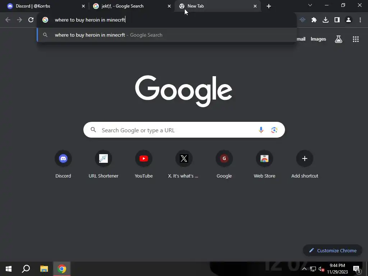Click the search magnifier icon in the search box
The width and height of the screenshot is (368, 276).
point(93,129)
